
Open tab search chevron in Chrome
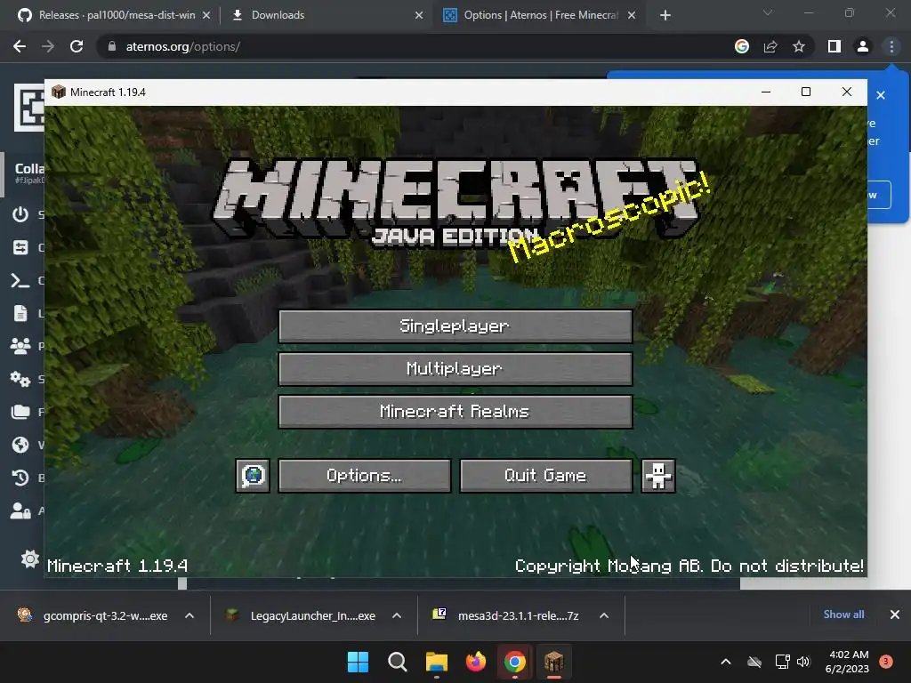[x=768, y=12]
